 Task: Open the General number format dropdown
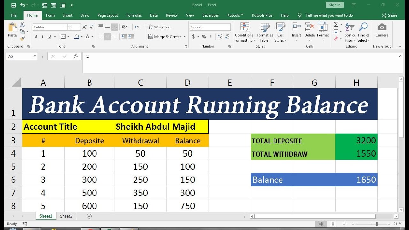coord(228,27)
